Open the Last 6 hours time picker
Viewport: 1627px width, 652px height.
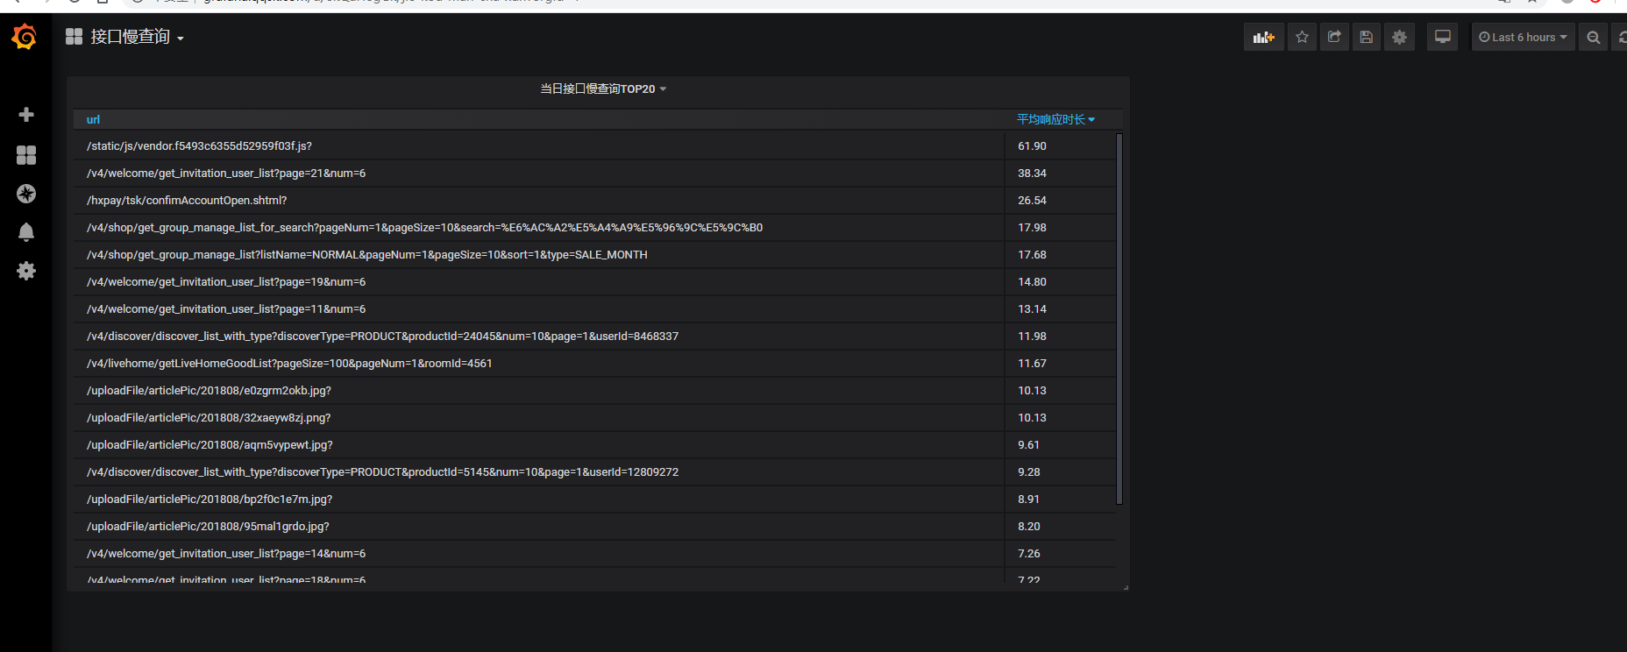pos(1523,37)
